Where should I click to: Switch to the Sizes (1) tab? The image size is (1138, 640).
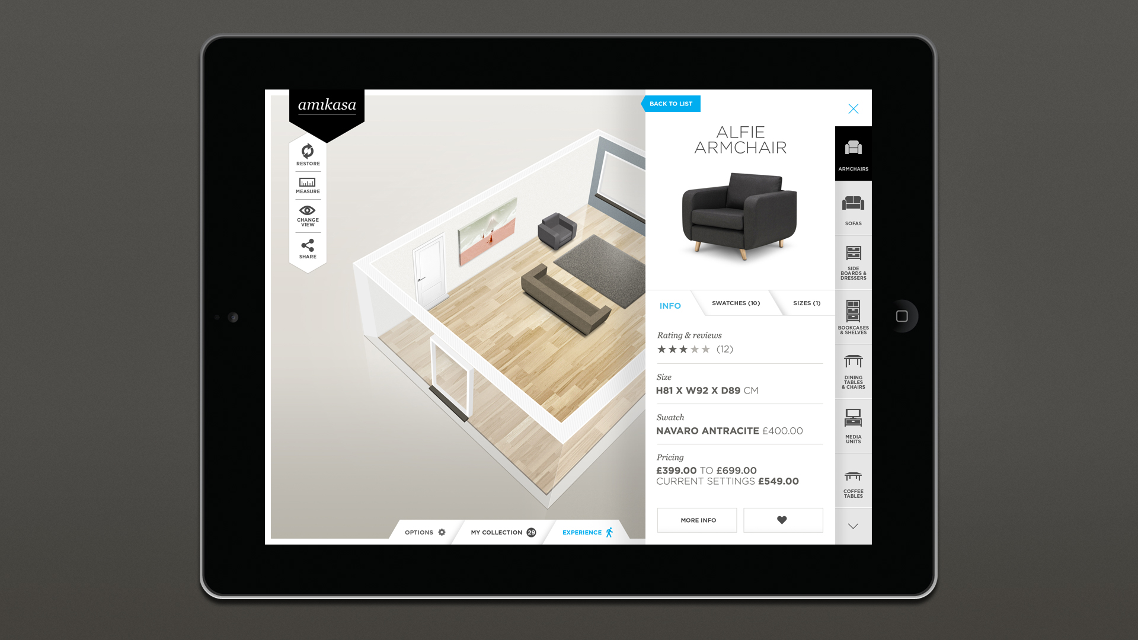805,303
